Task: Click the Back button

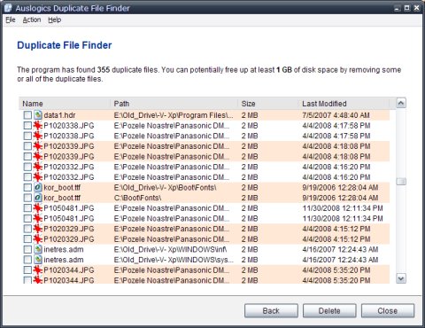Action: click(271, 310)
